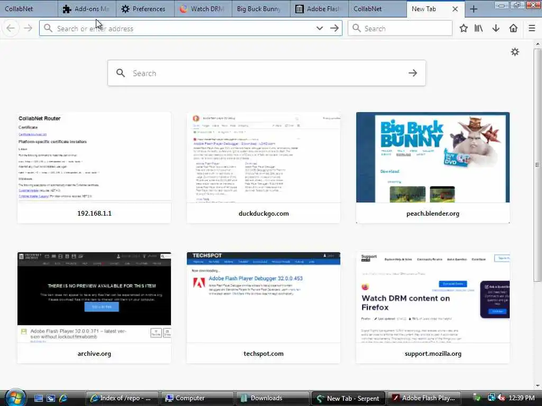Click the duckduckgo.com tile label
The height and width of the screenshot is (406, 542).
(x=264, y=214)
